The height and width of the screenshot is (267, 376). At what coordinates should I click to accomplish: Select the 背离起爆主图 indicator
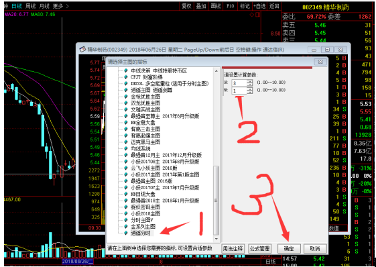[145, 136]
